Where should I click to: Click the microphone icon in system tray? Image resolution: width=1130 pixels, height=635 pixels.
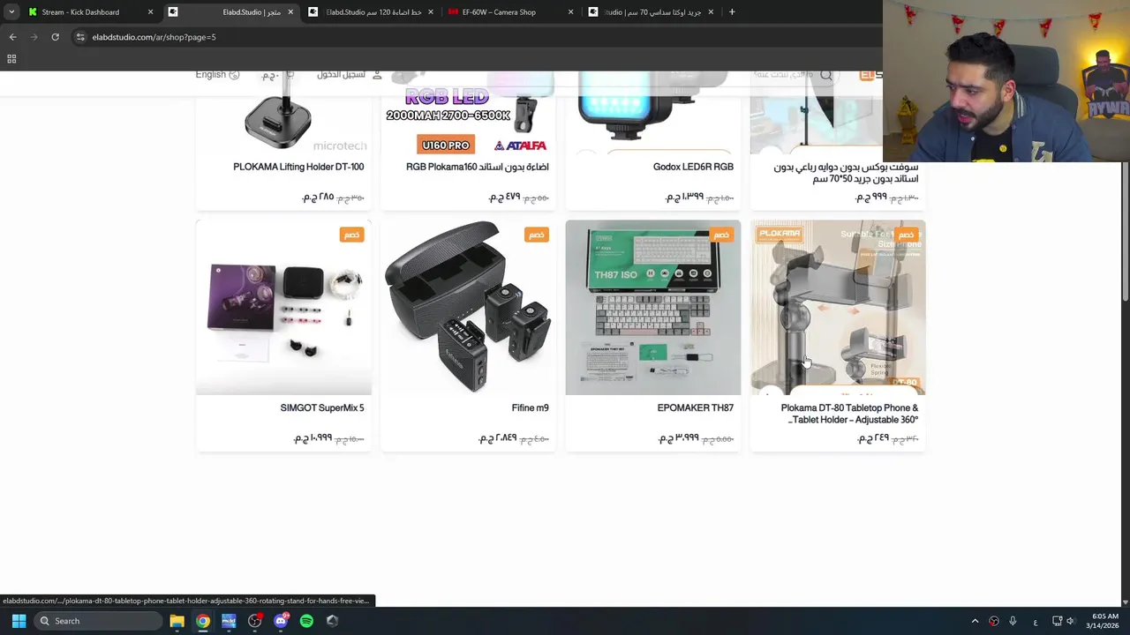(1013, 621)
